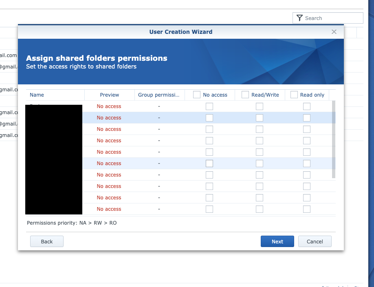Sort folders by the Name column header
The width and height of the screenshot is (374, 287).
(x=37, y=95)
